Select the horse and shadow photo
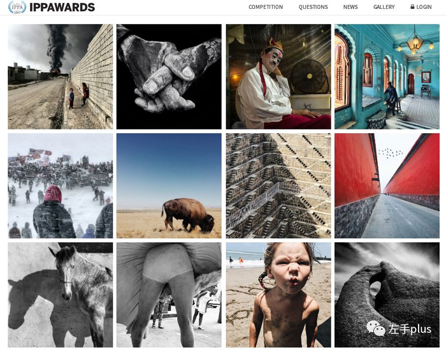 coord(61,295)
